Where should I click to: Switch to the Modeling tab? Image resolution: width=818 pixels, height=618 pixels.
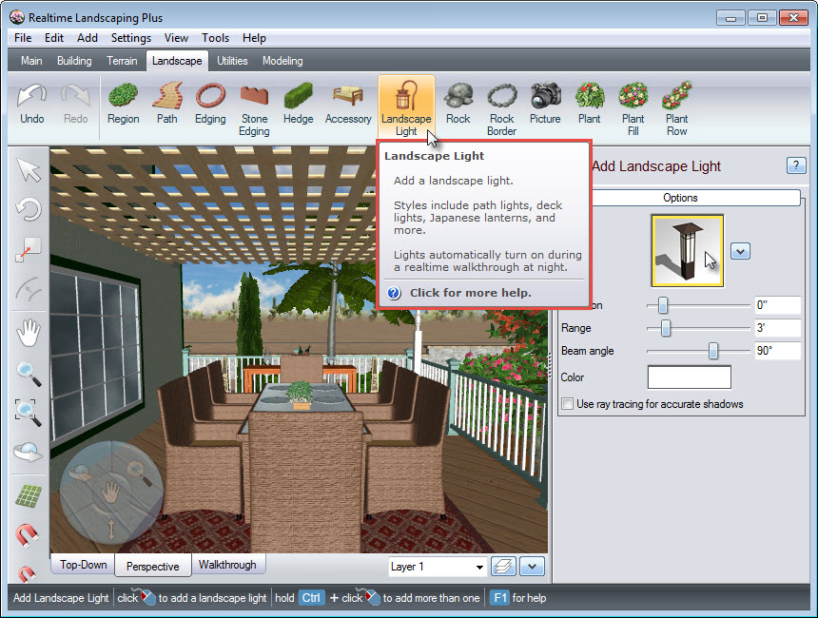point(282,61)
